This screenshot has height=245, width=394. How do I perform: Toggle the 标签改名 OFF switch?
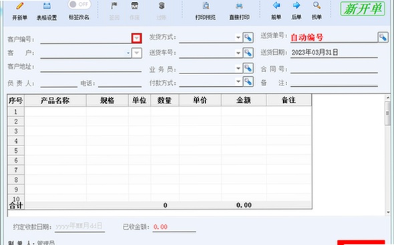pyautogui.click(x=79, y=4)
